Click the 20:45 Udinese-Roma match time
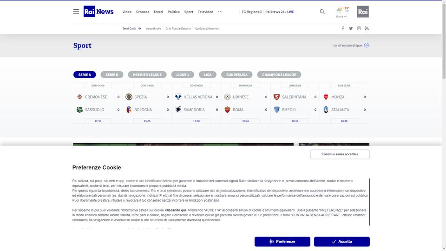The height and width of the screenshot is (251, 446). tap(245, 121)
